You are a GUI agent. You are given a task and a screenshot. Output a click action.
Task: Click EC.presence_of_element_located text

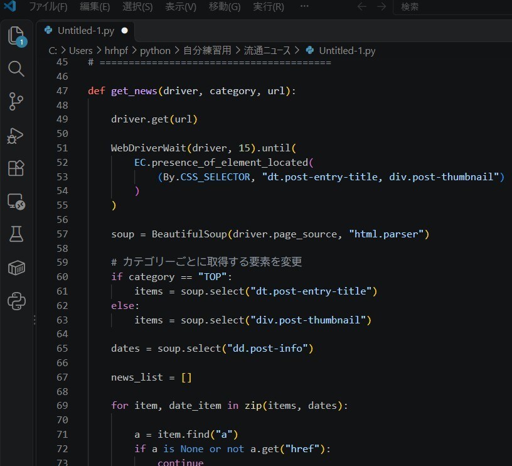coord(221,163)
